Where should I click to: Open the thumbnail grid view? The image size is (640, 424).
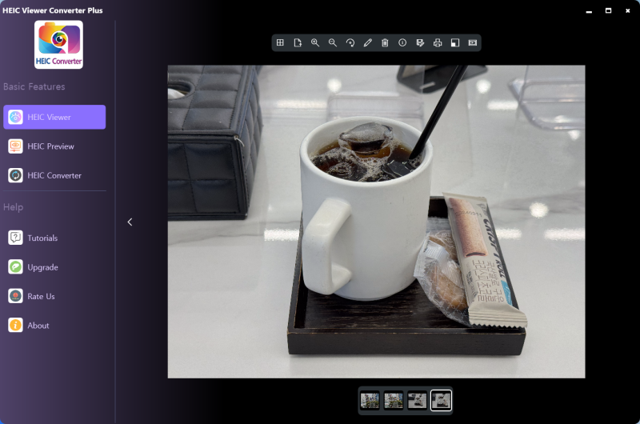[x=280, y=42]
